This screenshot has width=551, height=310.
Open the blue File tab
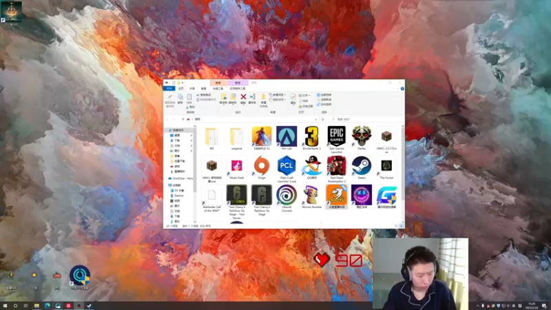pos(169,89)
